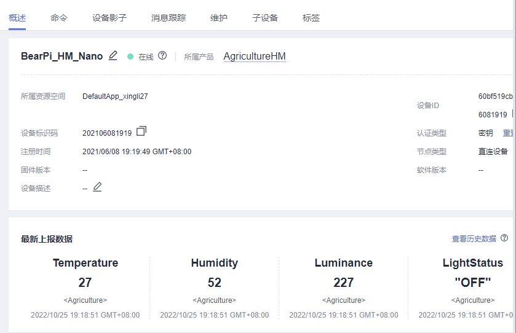This screenshot has width=516, height=333.
Task: Open the 概述 overview tab
Action: coord(17,18)
